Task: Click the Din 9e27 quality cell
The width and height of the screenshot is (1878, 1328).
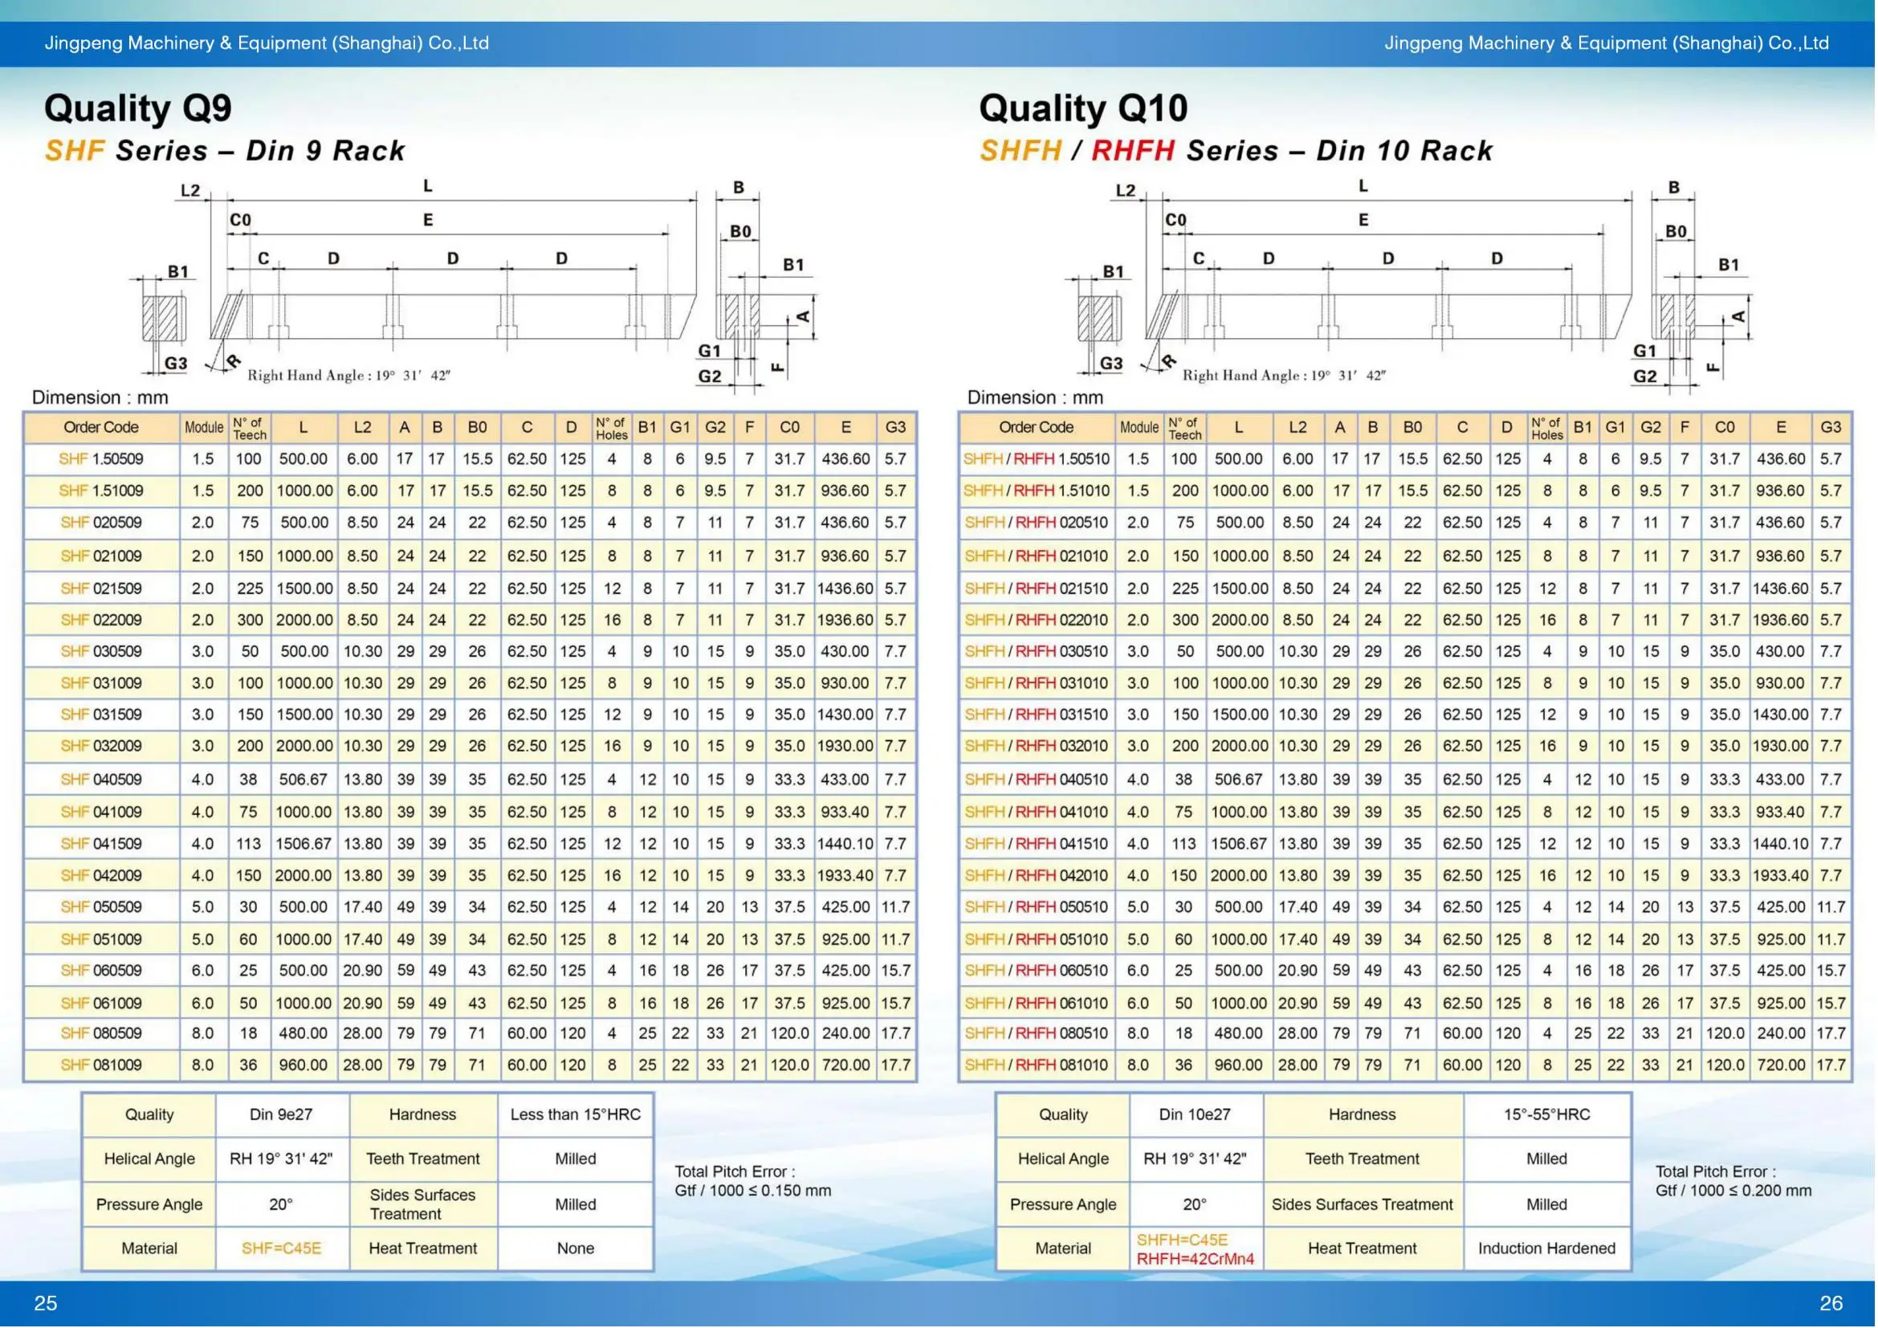Action: (281, 1115)
